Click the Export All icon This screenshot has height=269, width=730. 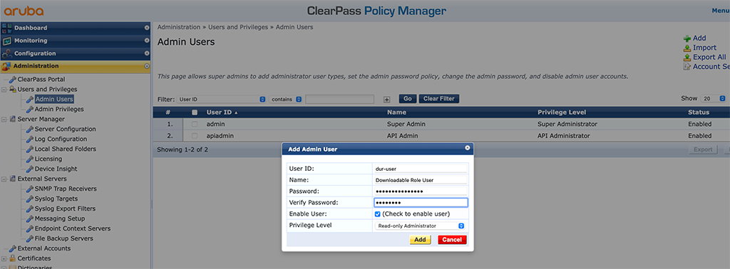pyautogui.click(x=687, y=57)
